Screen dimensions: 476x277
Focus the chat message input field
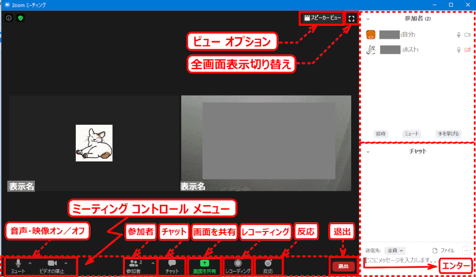[x=401, y=260]
